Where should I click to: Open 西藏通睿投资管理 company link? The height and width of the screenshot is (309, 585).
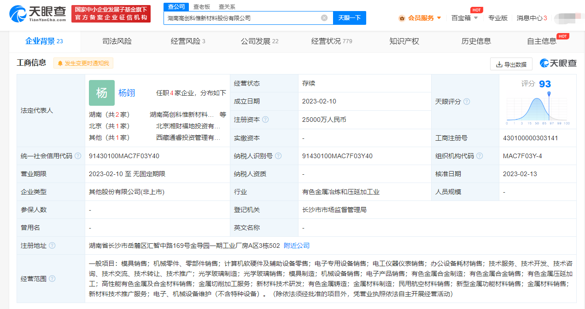click(x=188, y=137)
